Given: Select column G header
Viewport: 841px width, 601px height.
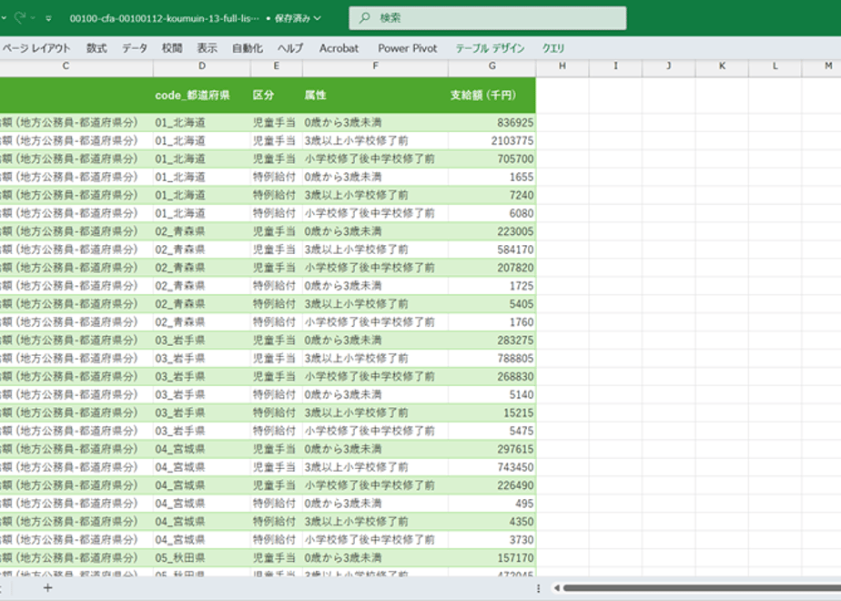Looking at the screenshot, I should pyautogui.click(x=491, y=66).
